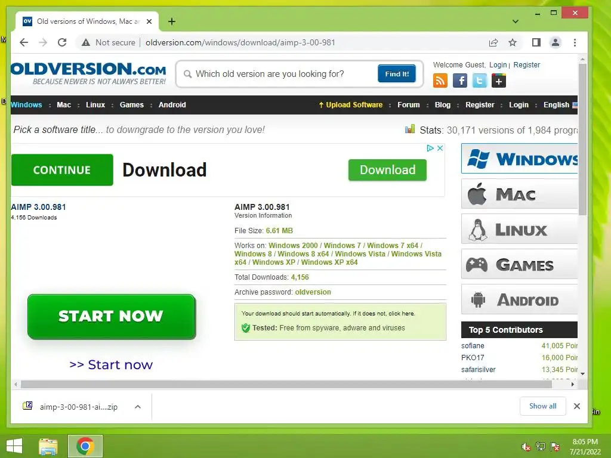
Task: Select Windows in the navigation bar
Action: [x=26, y=105]
